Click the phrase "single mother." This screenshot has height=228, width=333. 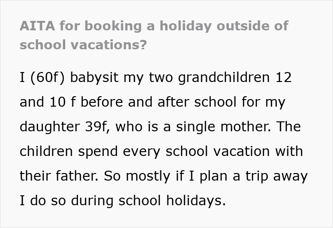pyautogui.click(x=224, y=127)
